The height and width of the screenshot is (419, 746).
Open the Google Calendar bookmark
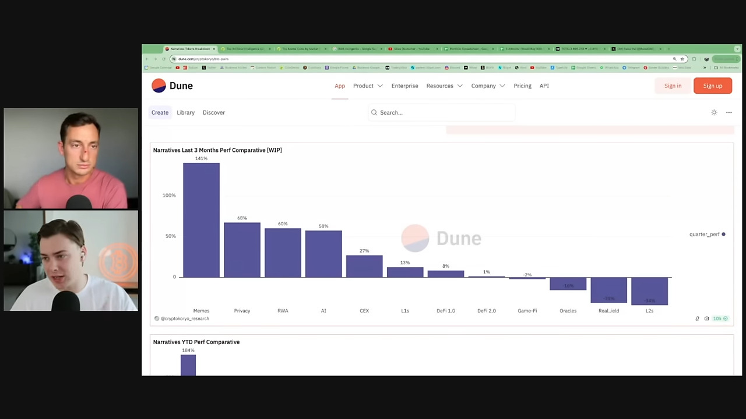[159, 68]
